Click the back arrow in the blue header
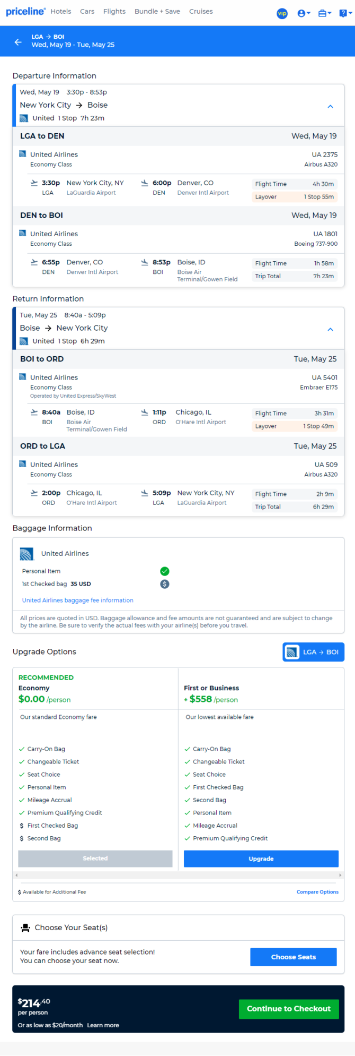The width and height of the screenshot is (355, 1056). (x=18, y=42)
